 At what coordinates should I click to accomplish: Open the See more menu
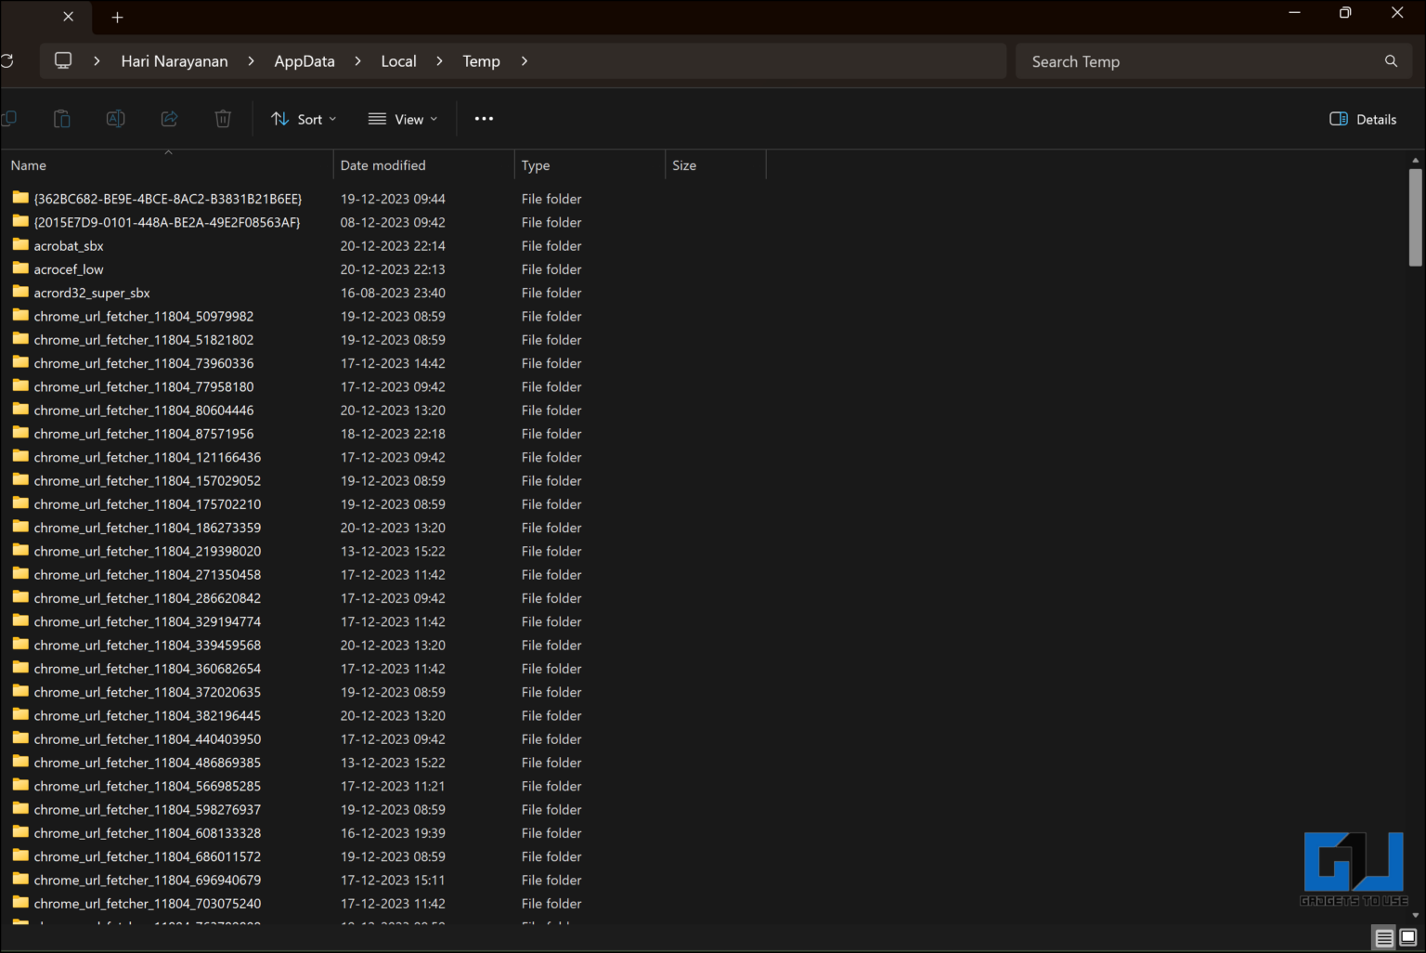484,118
